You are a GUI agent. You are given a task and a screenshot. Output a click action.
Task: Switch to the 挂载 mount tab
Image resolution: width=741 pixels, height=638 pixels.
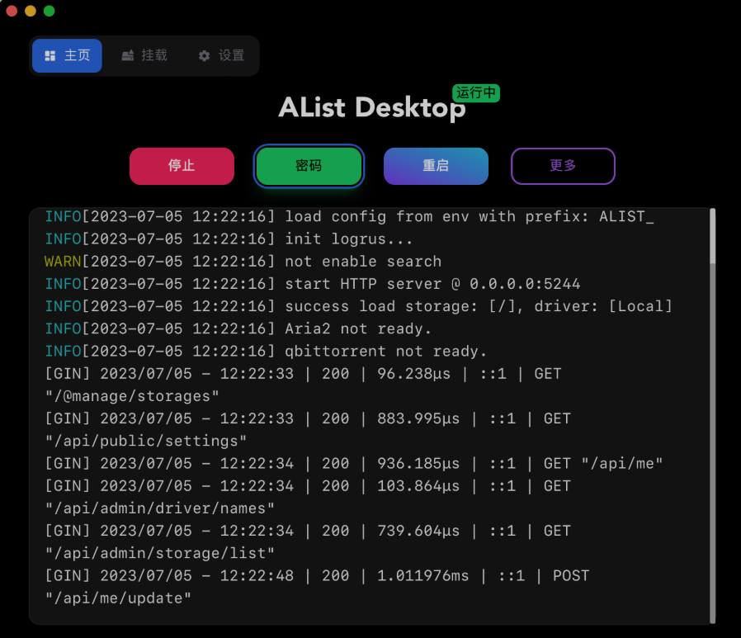[x=144, y=56]
